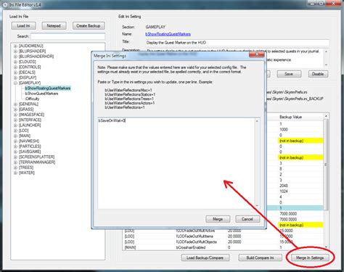Open the file in Notepad button
The image size is (344, 272).
click(54, 25)
